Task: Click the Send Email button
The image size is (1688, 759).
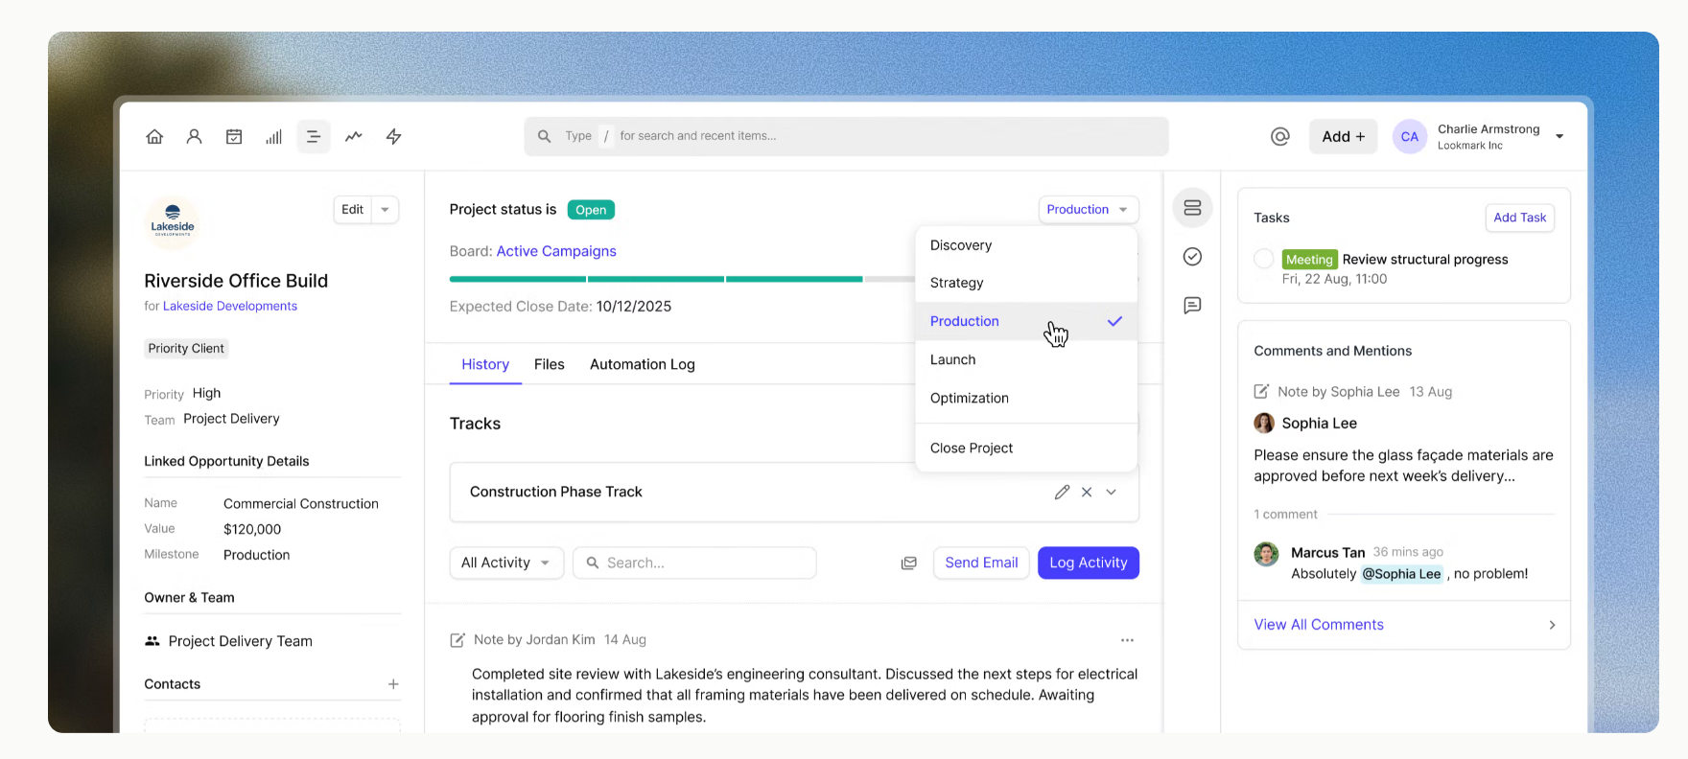Action: click(x=981, y=563)
